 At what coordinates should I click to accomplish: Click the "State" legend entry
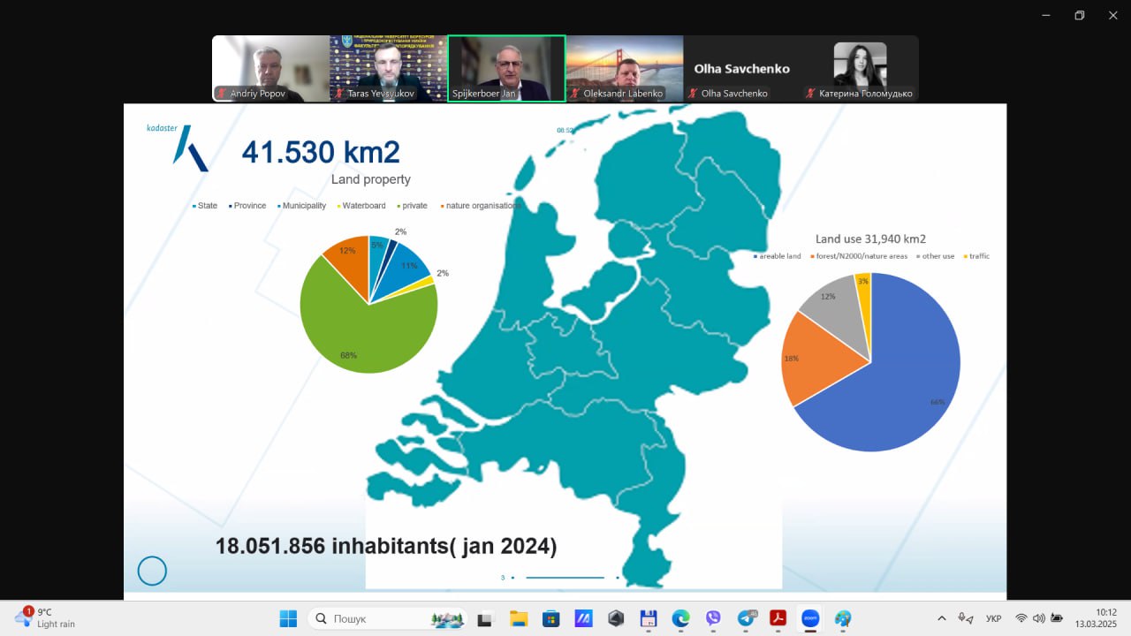[205, 206]
